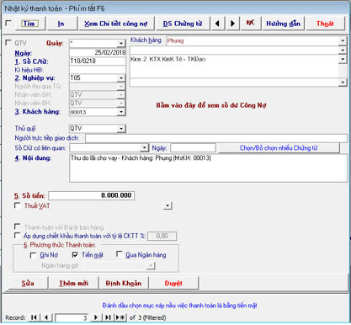
Task: Enable the Thuế VAT checkbox
Action: [x=18, y=205]
